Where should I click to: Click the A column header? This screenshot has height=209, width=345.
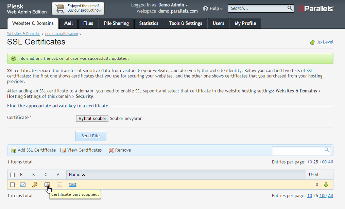tap(58, 175)
